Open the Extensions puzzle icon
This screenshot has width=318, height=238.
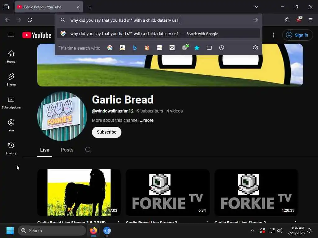click(x=287, y=20)
